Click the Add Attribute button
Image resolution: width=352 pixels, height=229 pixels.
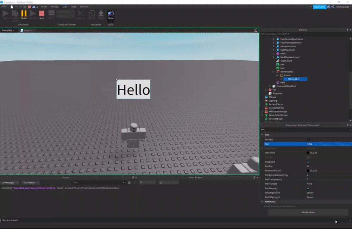click(x=308, y=212)
